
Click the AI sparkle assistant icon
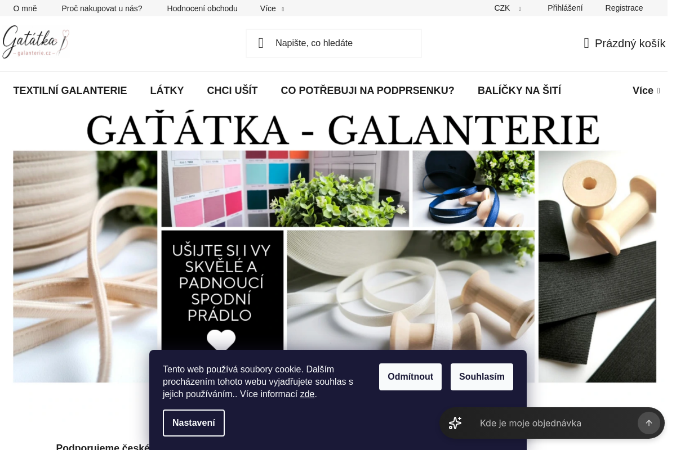point(455,423)
